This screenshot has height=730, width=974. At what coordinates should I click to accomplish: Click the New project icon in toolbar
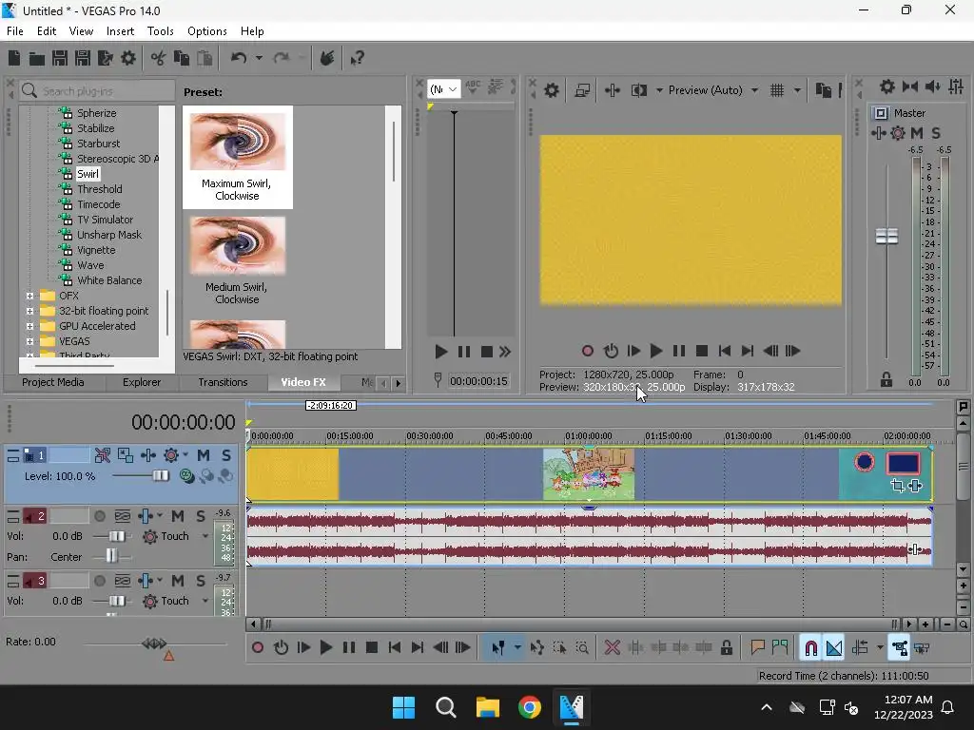coord(14,58)
